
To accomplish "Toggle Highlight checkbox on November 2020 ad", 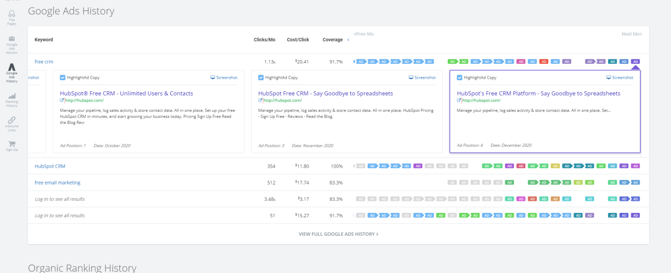I will pyautogui.click(x=261, y=78).
